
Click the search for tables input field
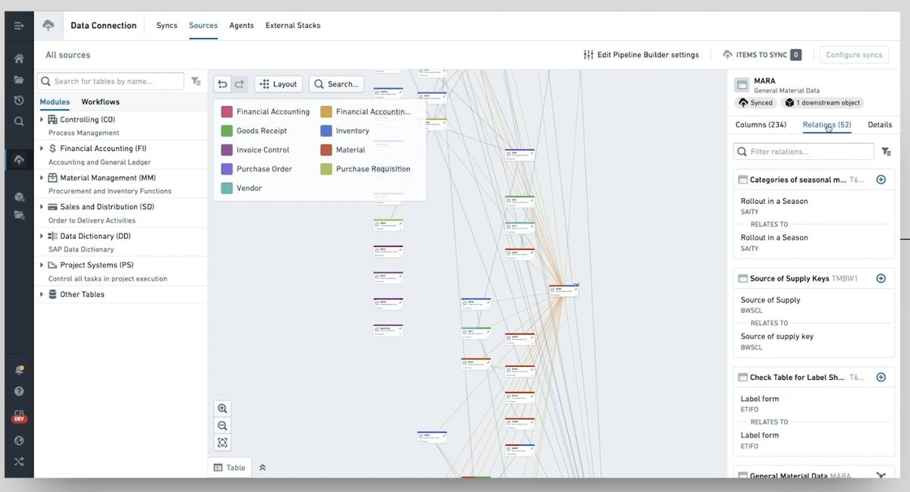pyautogui.click(x=110, y=80)
